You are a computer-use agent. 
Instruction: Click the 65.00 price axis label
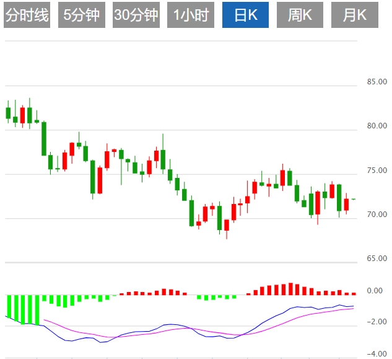point(377,259)
